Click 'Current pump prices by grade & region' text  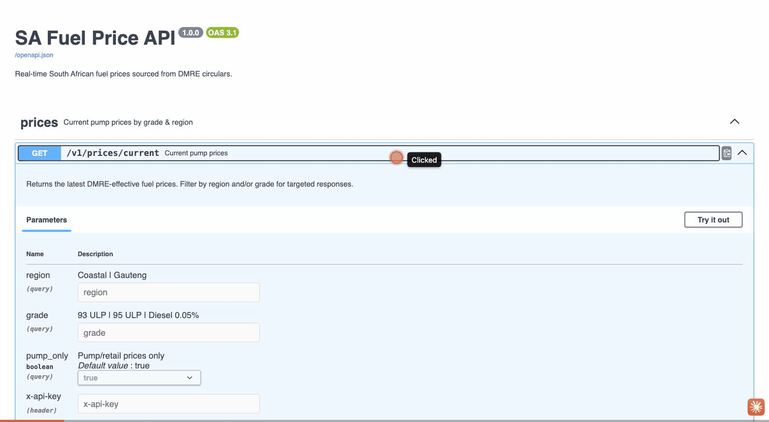(x=128, y=122)
